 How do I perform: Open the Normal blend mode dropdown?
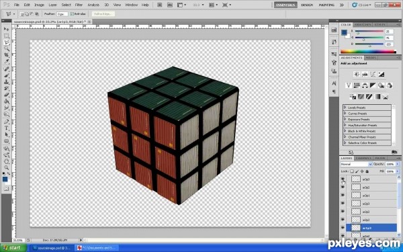pos(356,164)
